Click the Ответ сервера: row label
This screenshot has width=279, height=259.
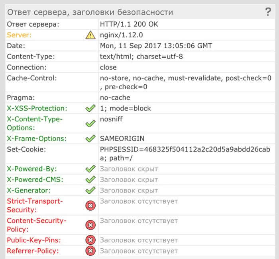coord(33,24)
